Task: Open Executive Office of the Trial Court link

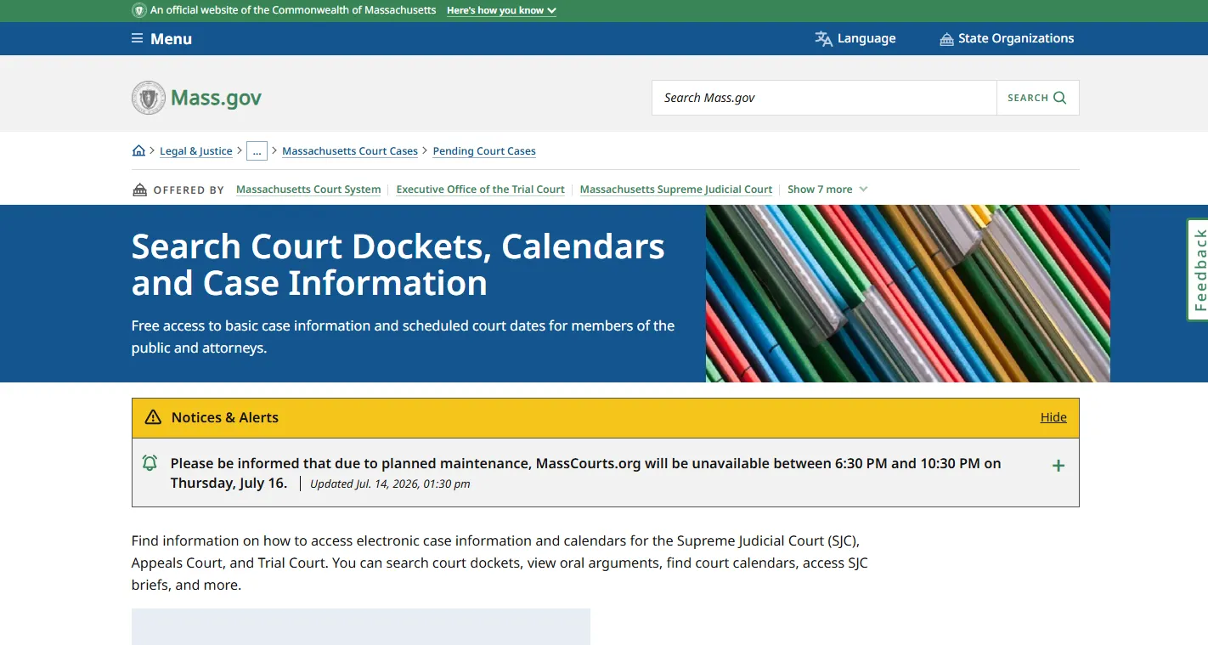Action: point(480,190)
